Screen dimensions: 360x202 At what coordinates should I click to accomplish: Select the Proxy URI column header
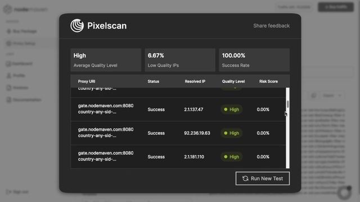pyautogui.click(x=87, y=81)
